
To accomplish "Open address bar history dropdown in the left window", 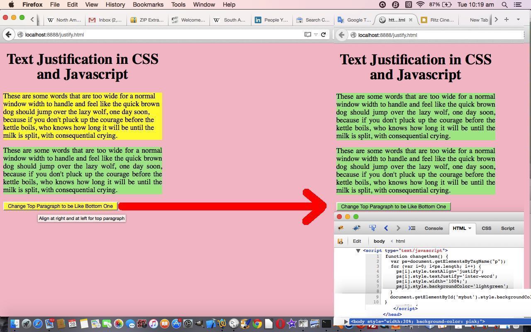I will 316,34.
